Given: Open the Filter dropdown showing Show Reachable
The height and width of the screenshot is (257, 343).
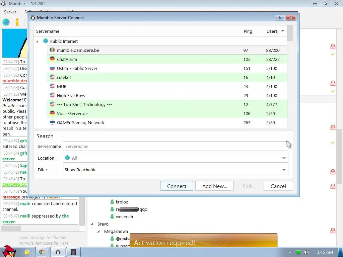Looking at the screenshot, I should (x=176, y=170).
